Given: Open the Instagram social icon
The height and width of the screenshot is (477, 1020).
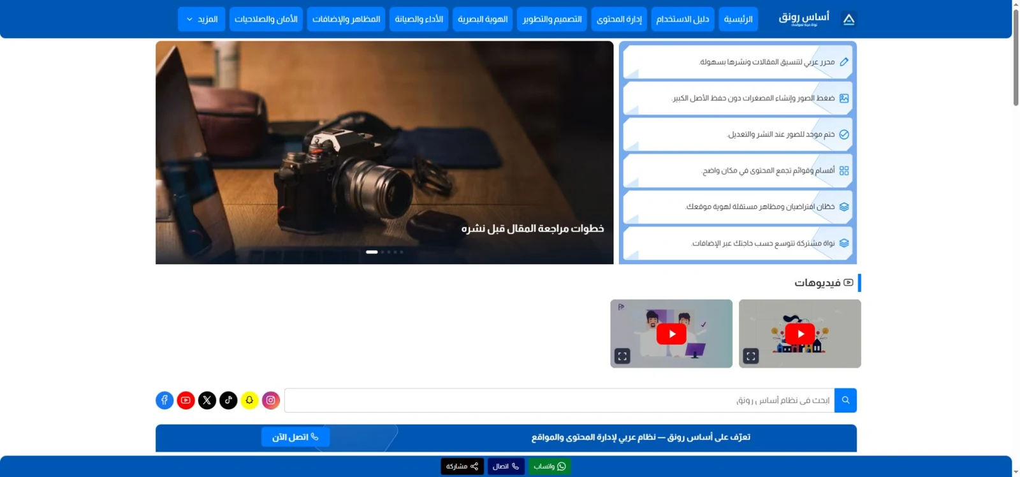Looking at the screenshot, I should click(x=271, y=400).
